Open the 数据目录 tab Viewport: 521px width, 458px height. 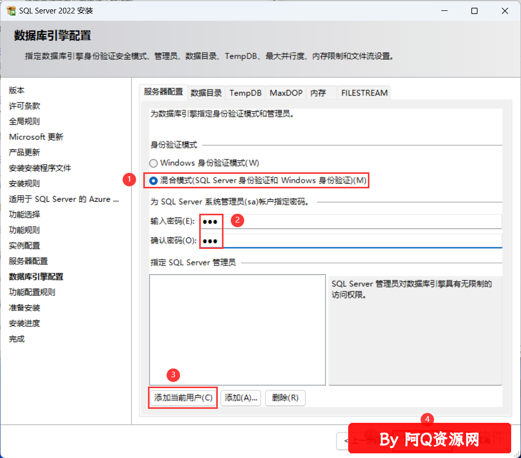click(x=206, y=93)
